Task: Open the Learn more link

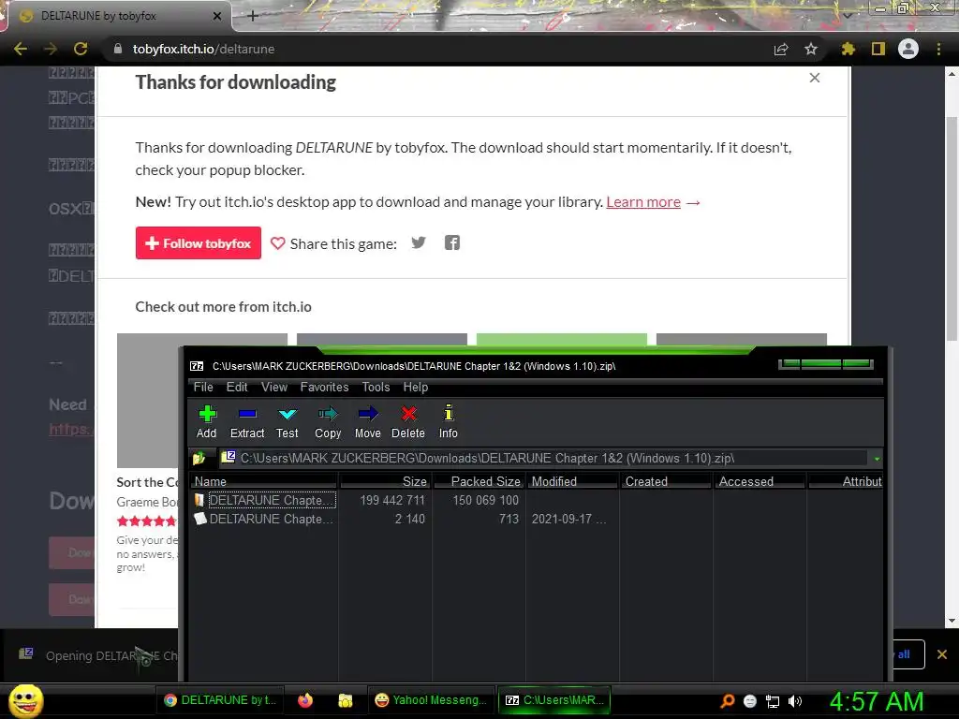Action: (x=642, y=202)
